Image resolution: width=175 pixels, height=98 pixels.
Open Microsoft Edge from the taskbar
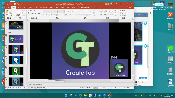(80, 95)
